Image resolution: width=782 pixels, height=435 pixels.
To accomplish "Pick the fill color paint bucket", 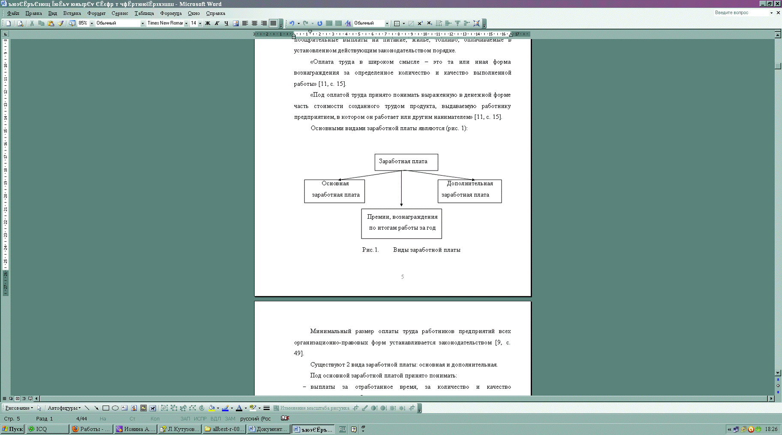I will tap(211, 408).
